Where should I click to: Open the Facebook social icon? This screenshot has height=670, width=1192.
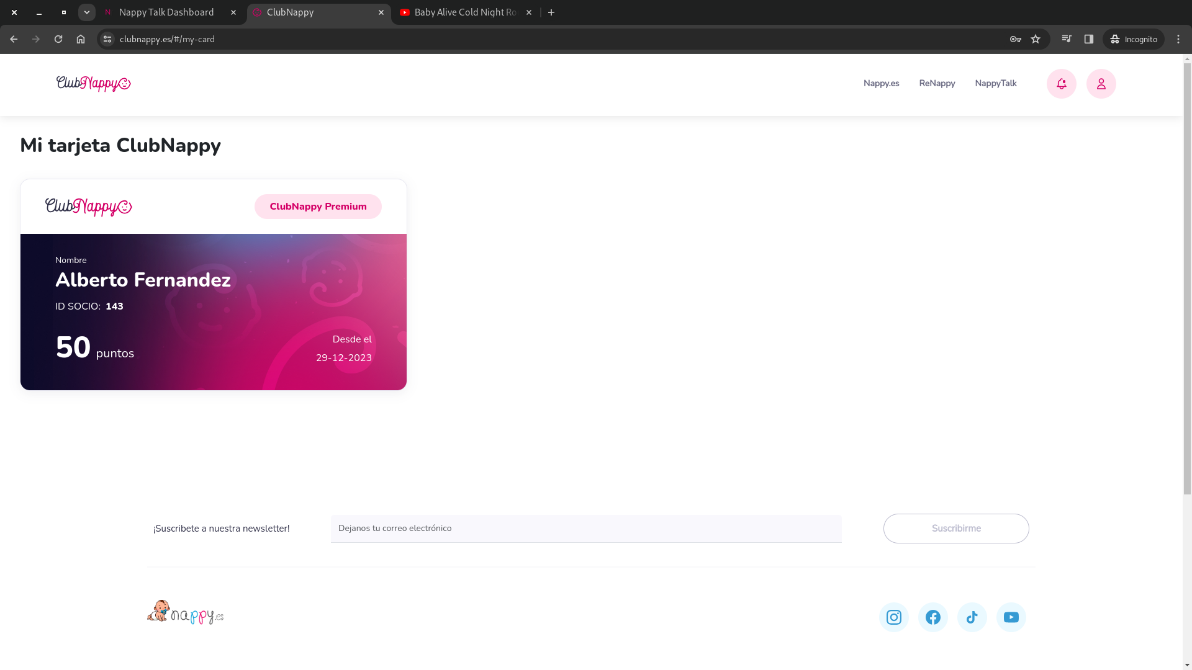(x=932, y=617)
